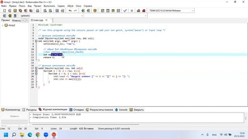Open Microsoft Edge from the taskbar
This screenshot has height=139, width=248.
tap(30, 135)
